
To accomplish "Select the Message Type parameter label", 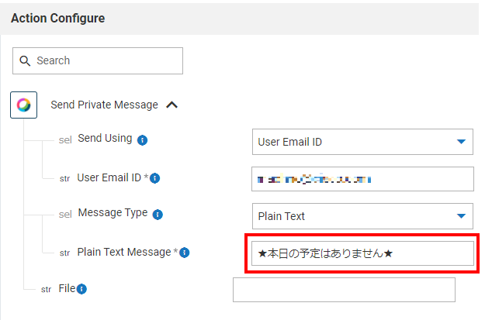I will pyautogui.click(x=113, y=213).
